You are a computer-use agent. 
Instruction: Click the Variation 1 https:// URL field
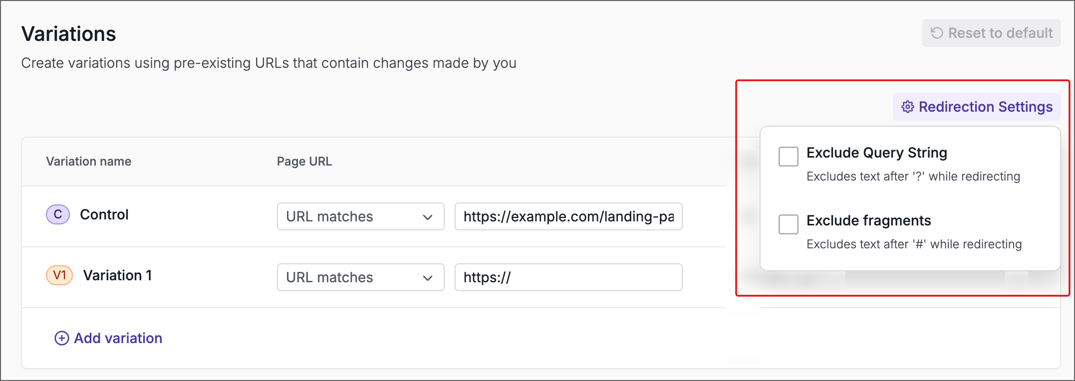[568, 277]
